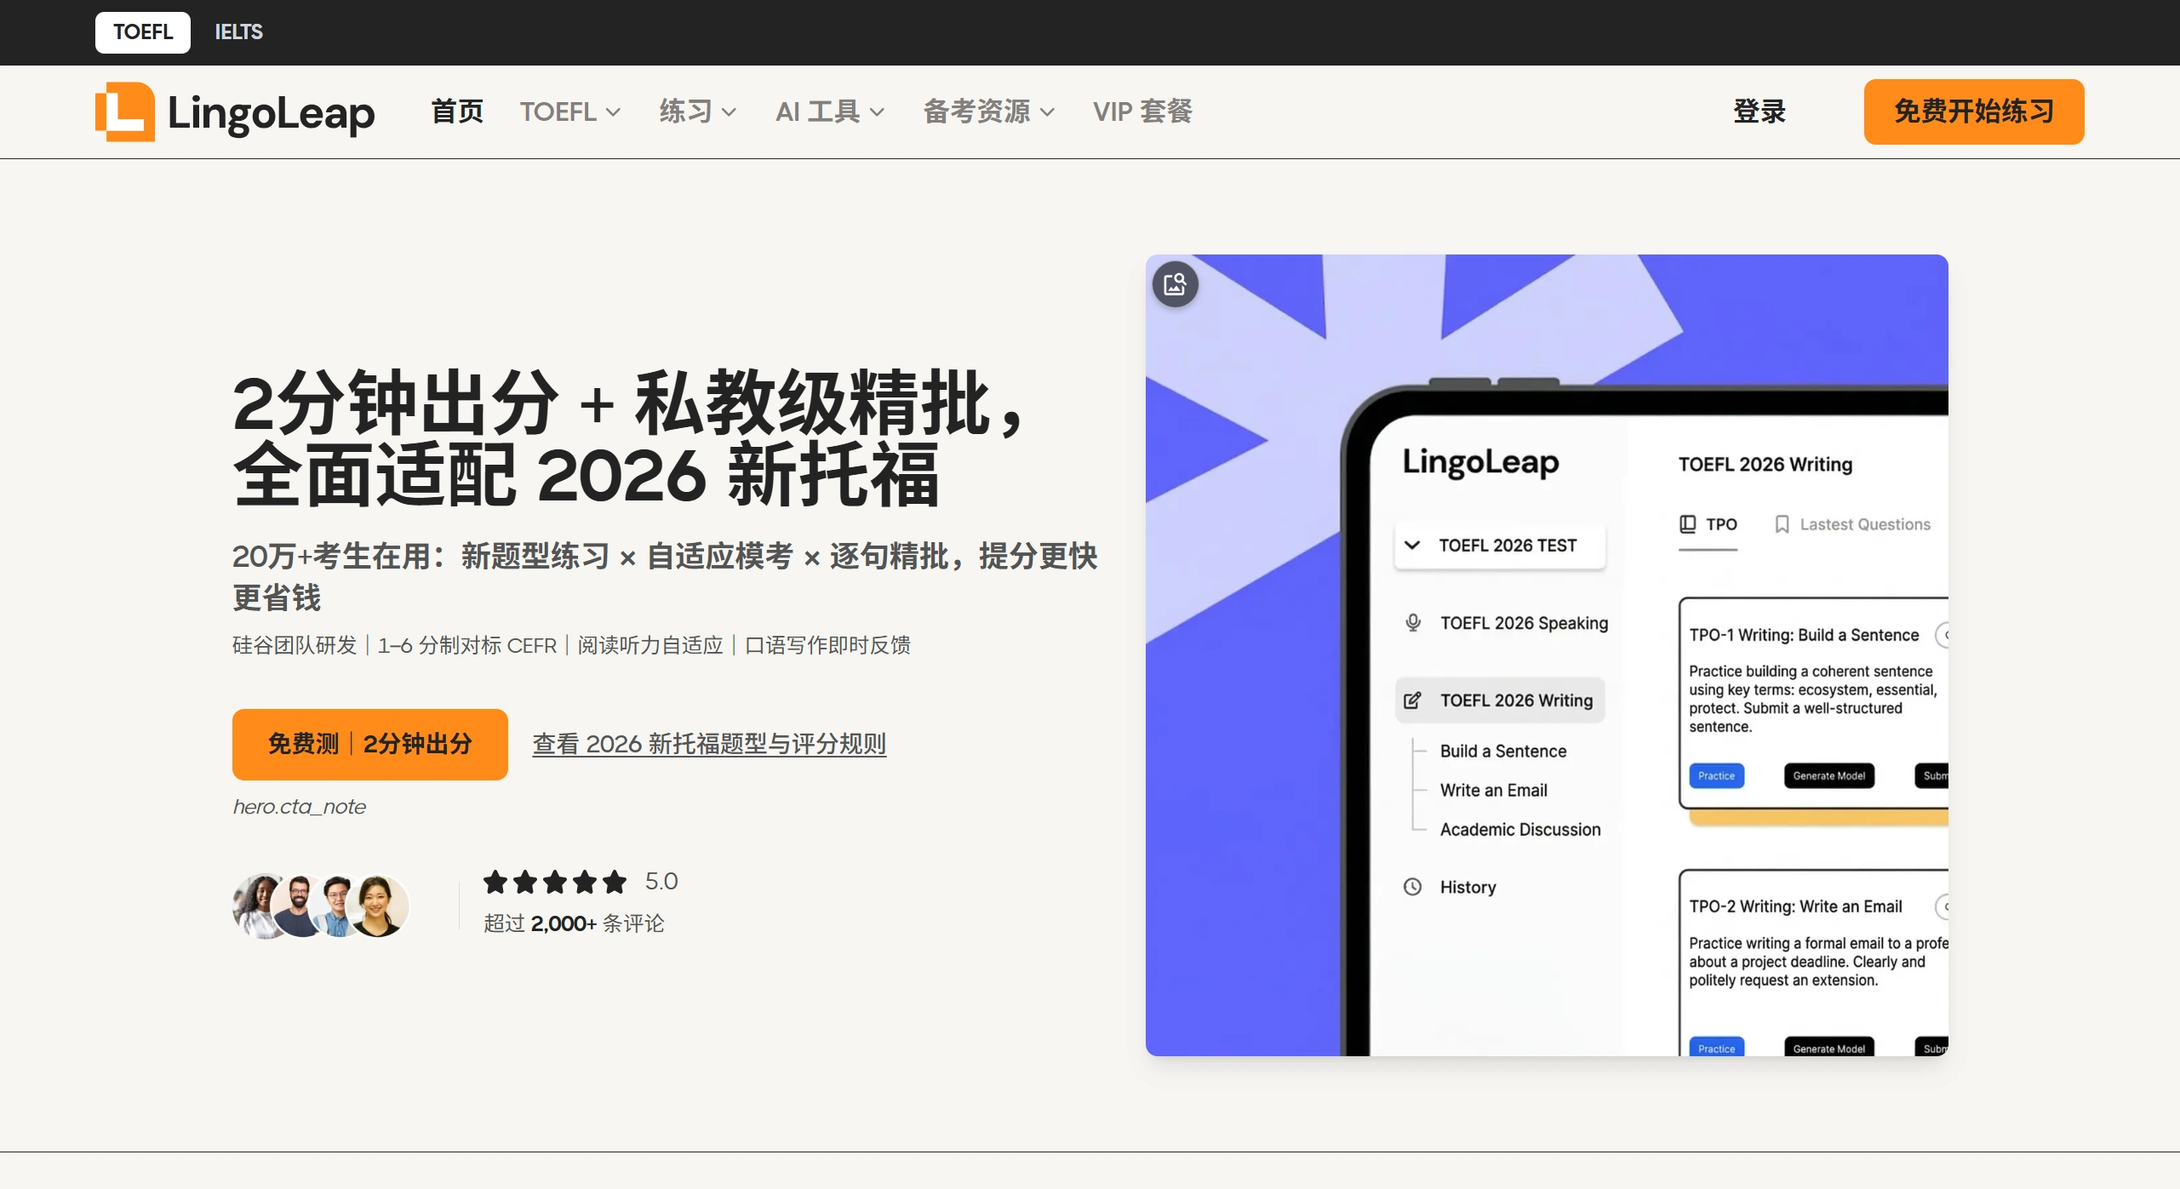Click the clock icon beside History
The image size is (2180, 1189).
pyautogui.click(x=1413, y=886)
